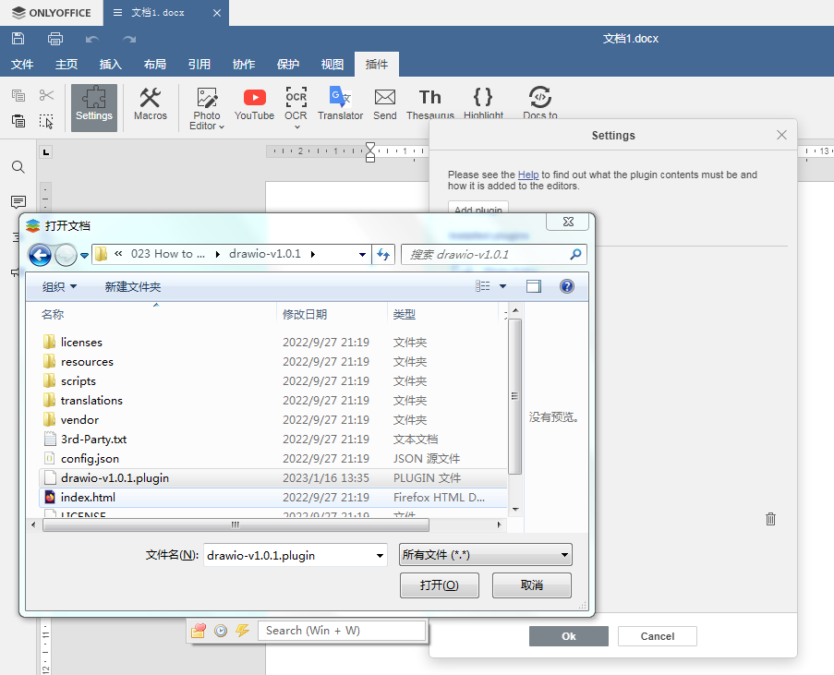Expand Photo Editor dropdown arrow
The image size is (834, 675).
(222, 127)
